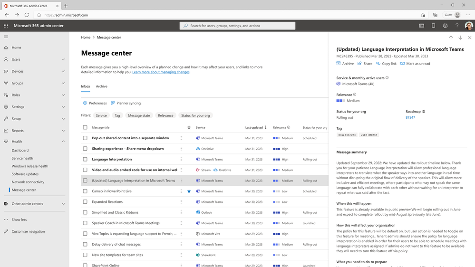
Task: Select the Inbox tab
Action: 86,86
